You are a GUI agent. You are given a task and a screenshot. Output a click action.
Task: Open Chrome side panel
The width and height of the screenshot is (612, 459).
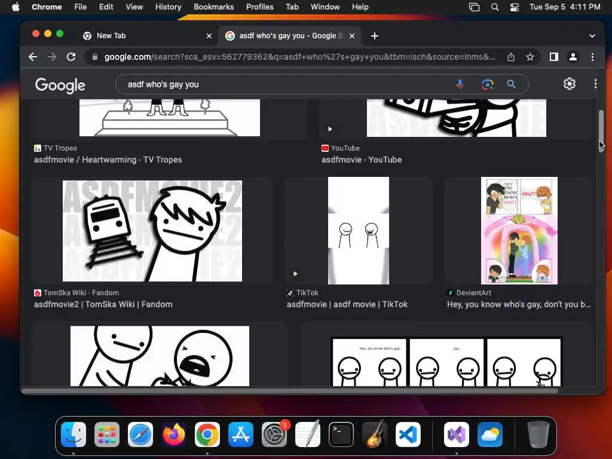tap(554, 57)
